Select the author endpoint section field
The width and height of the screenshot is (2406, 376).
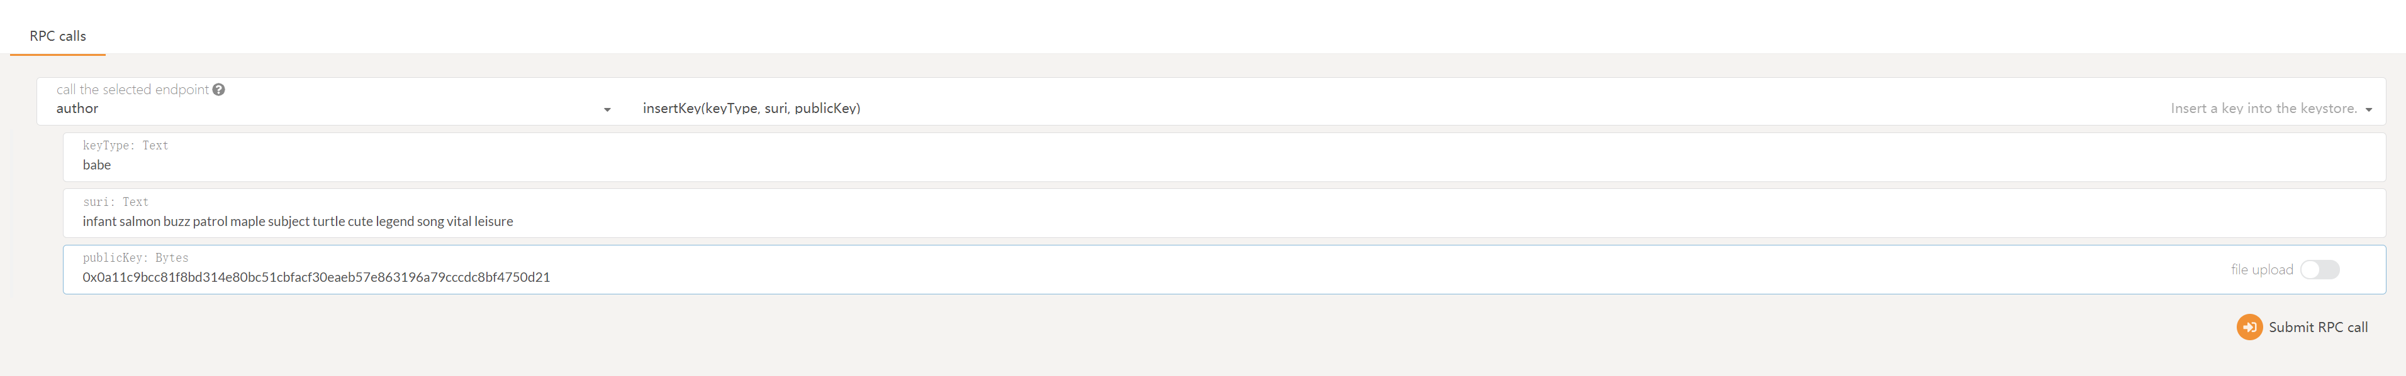318,109
